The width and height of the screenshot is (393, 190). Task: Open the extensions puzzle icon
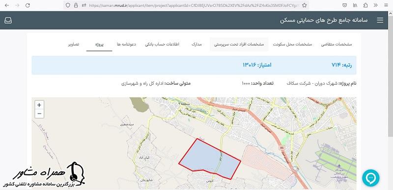coord(365,5)
